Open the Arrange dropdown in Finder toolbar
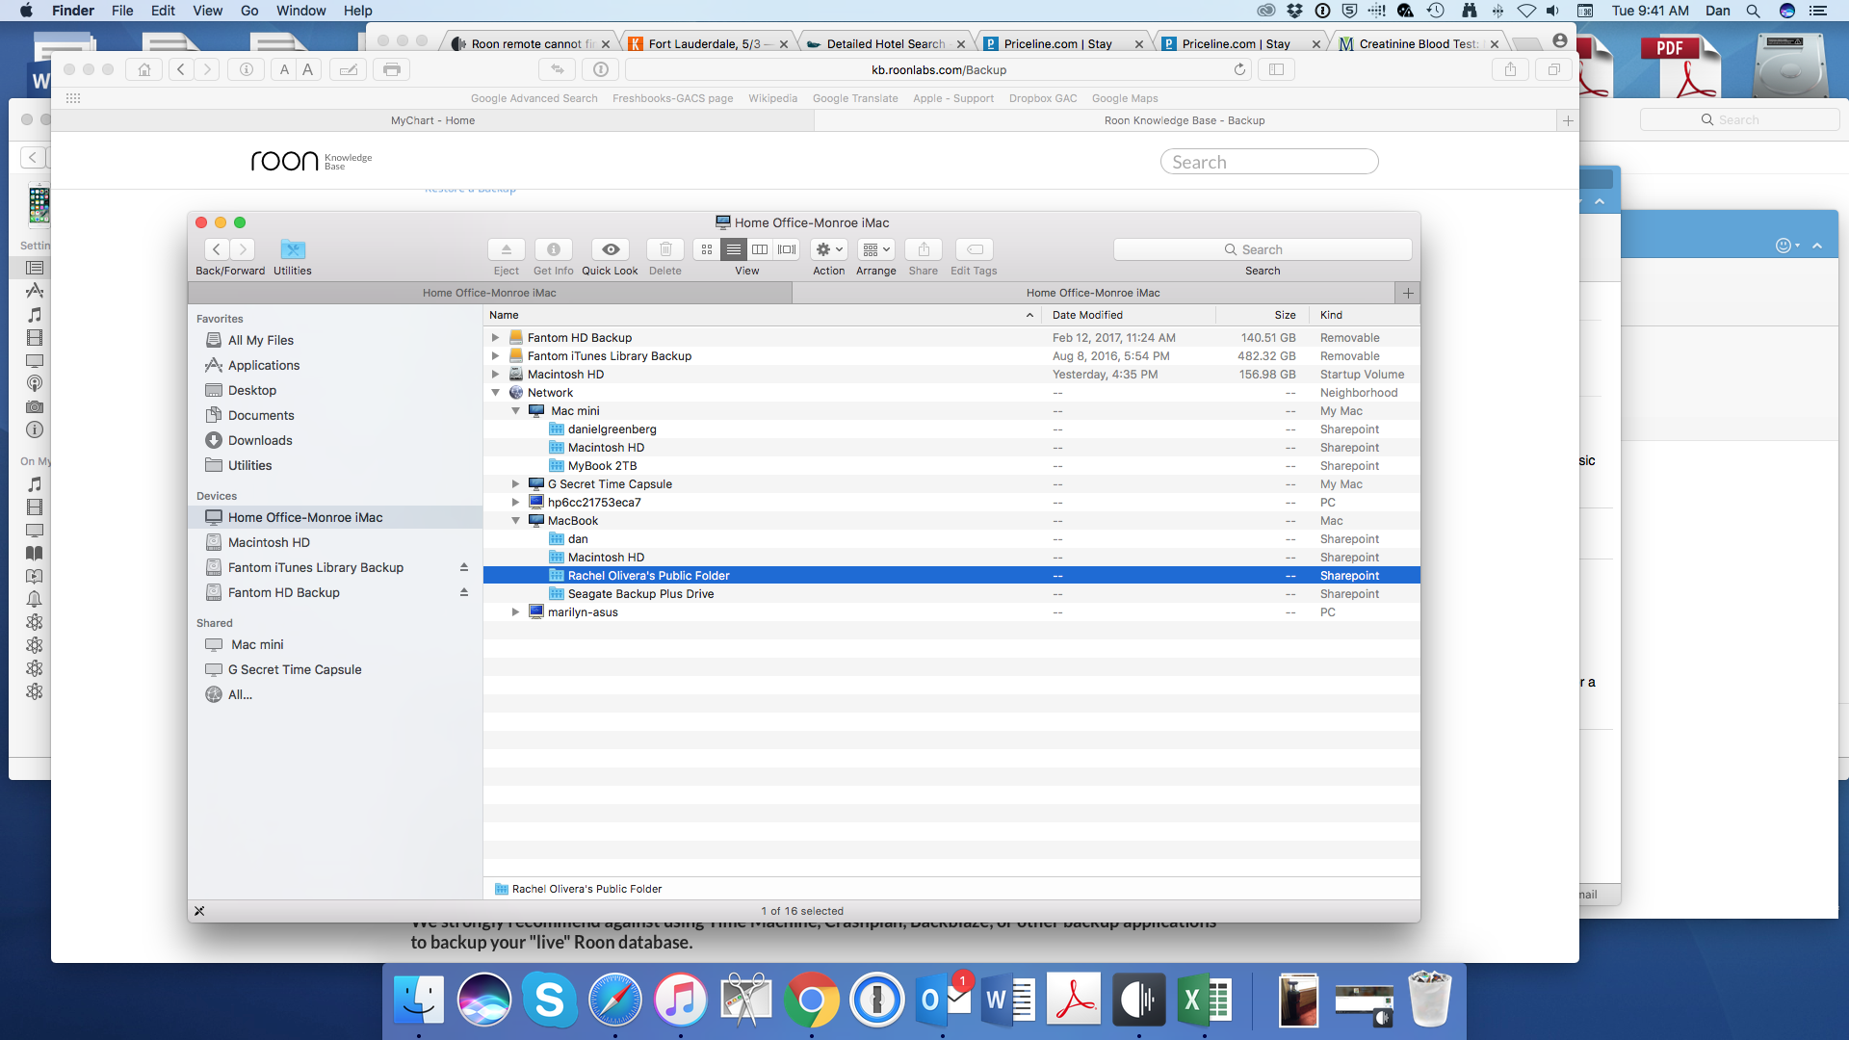 coord(876,249)
